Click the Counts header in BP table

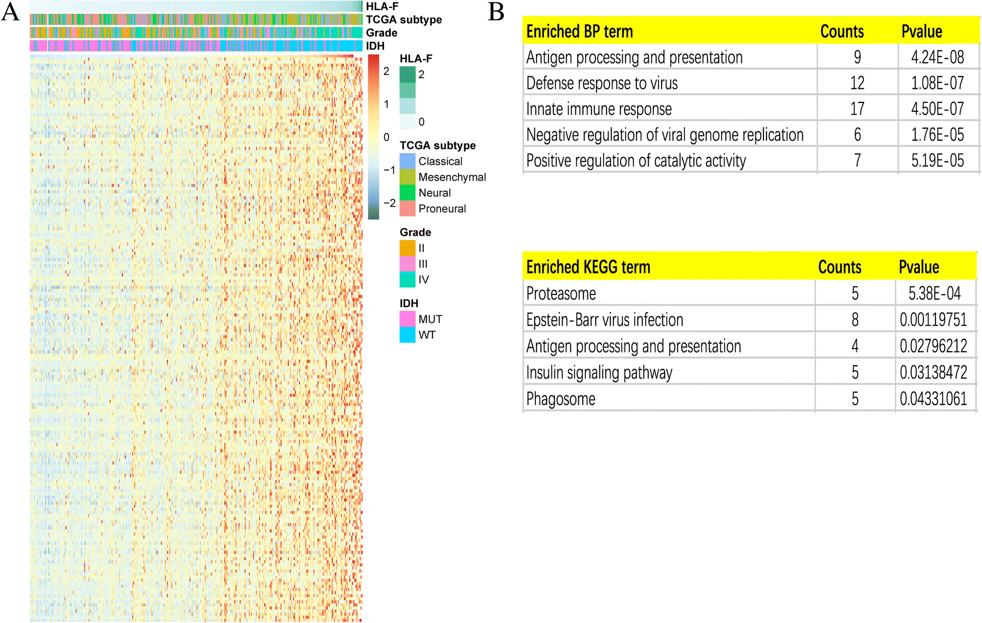coord(842,31)
